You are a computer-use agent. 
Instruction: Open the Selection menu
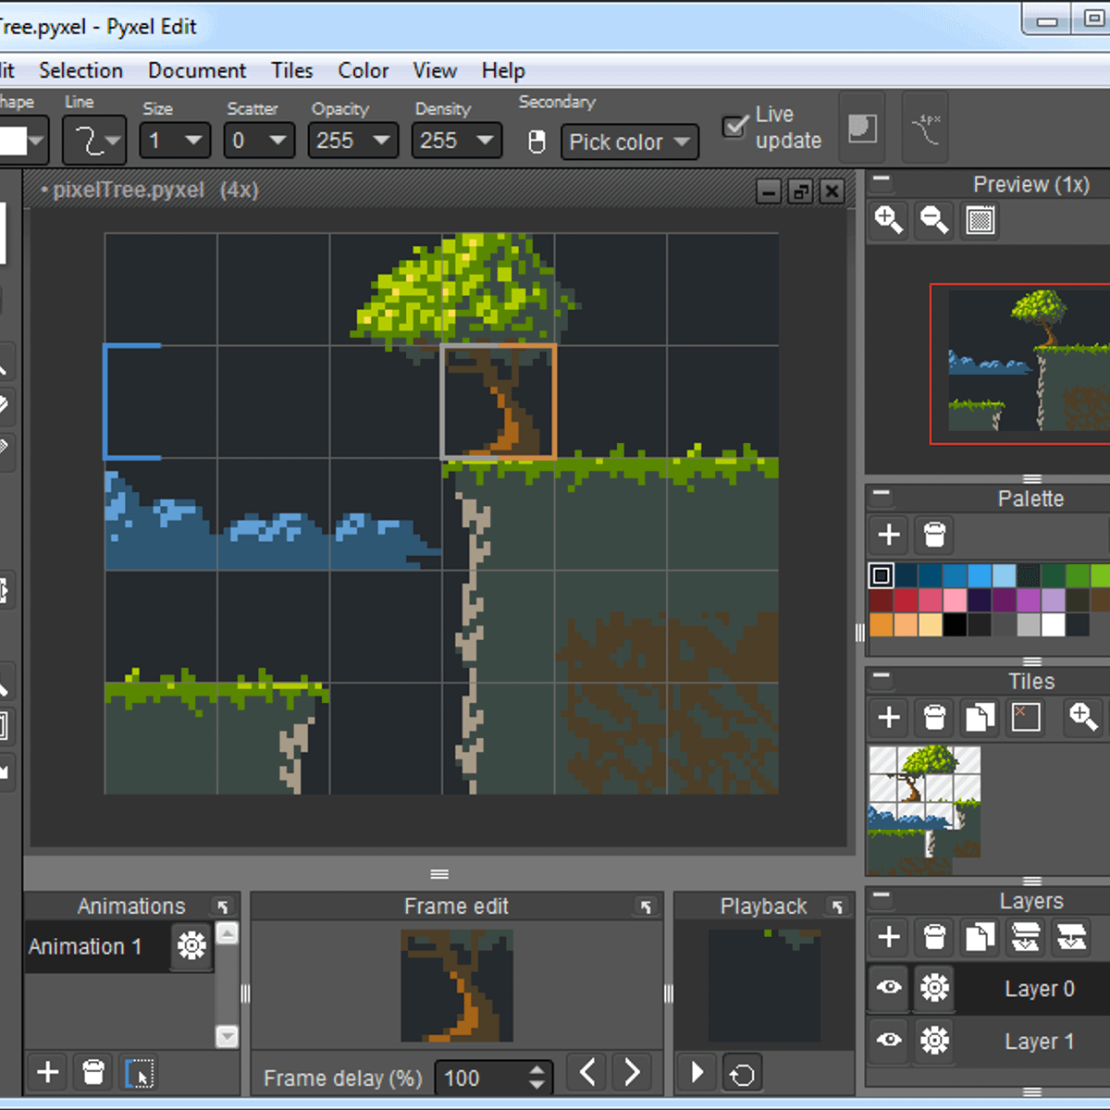80,70
